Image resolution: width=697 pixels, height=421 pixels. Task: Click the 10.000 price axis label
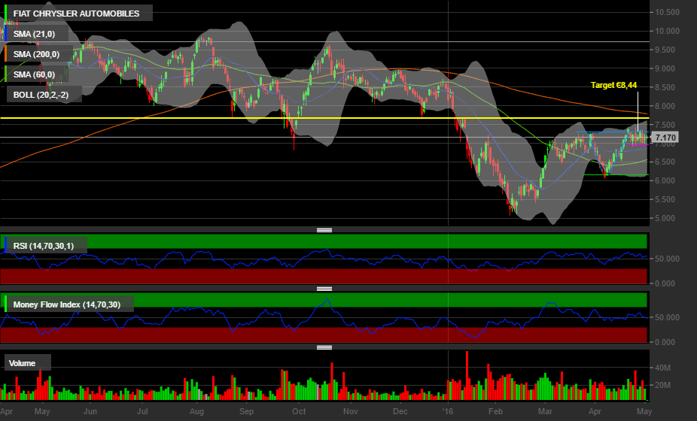(x=667, y=31)
